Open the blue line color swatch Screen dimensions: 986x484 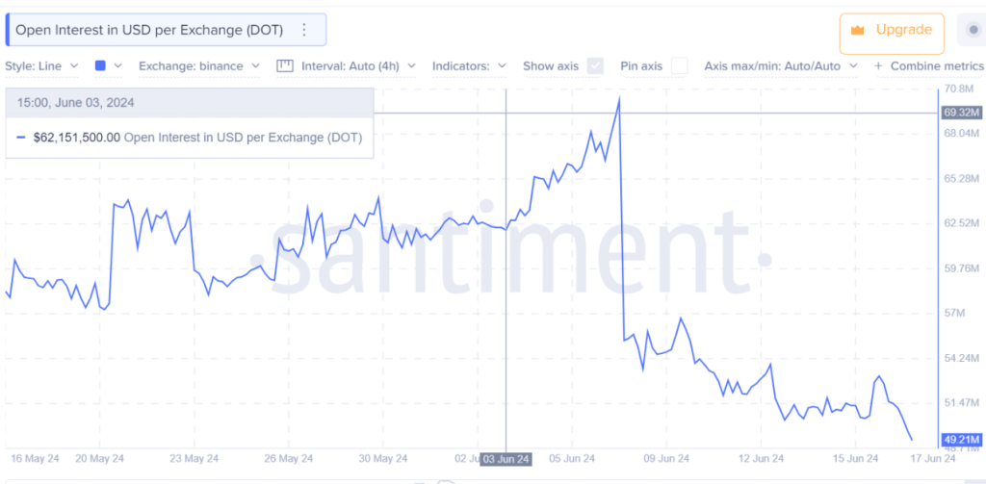(x=108, y=65)
